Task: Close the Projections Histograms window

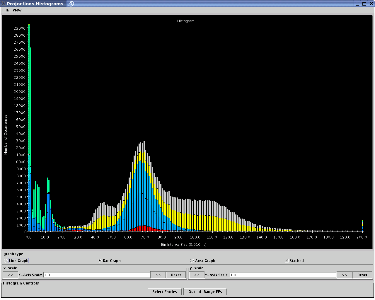Action: point(371,4)
